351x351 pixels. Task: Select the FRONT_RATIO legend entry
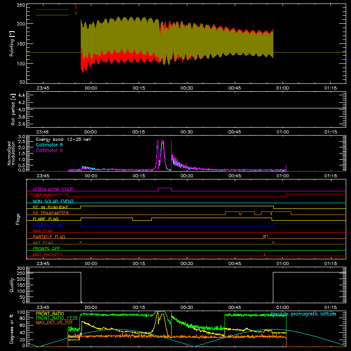[x=50, y=314]
